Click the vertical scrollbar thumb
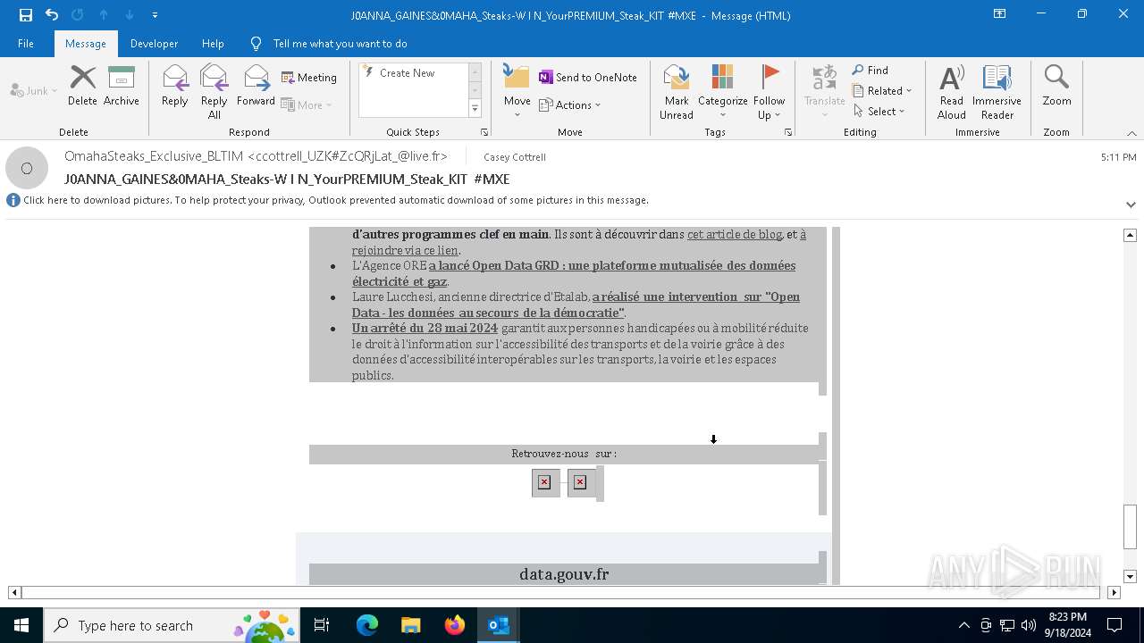1144x643 pixels. (1130, 527)
